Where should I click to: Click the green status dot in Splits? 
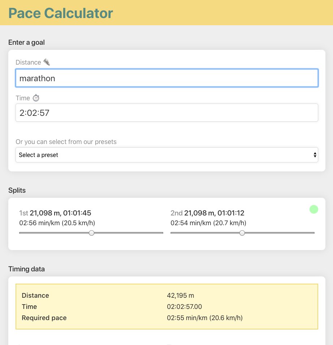tap(313, 209)
